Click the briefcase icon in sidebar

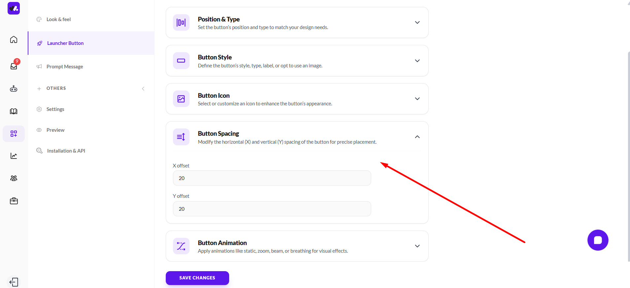[x=14, y=201]
